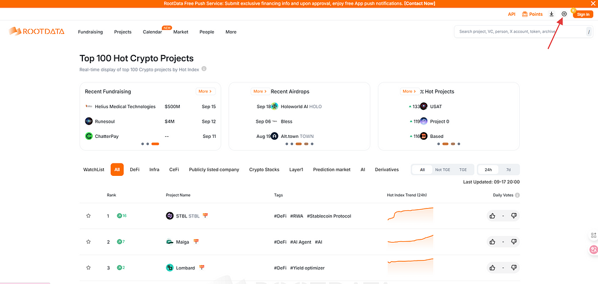The height and width of the screenshot is (284, 598).
Task: Open the More dropdown in navigation
Action: (x=231, y=32)
